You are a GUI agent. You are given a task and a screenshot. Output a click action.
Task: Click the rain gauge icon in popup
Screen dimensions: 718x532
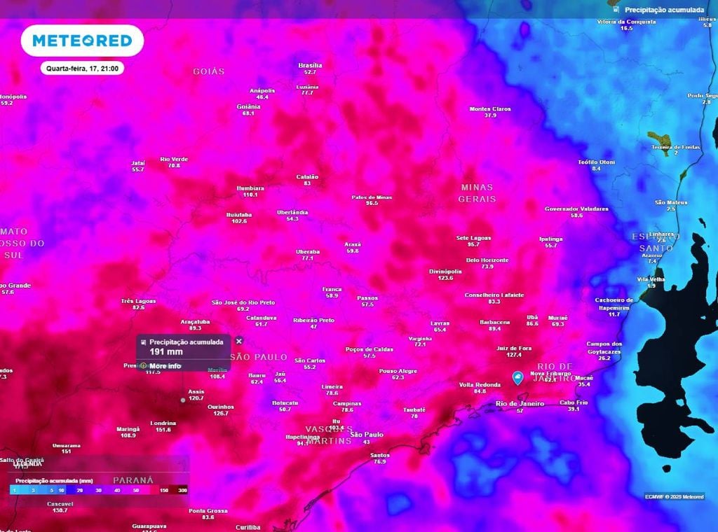point(143,342)
